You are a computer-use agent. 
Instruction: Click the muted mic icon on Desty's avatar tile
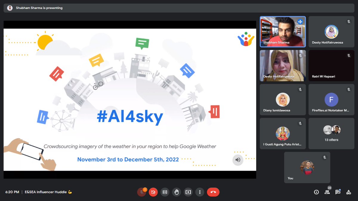(348, 22)
